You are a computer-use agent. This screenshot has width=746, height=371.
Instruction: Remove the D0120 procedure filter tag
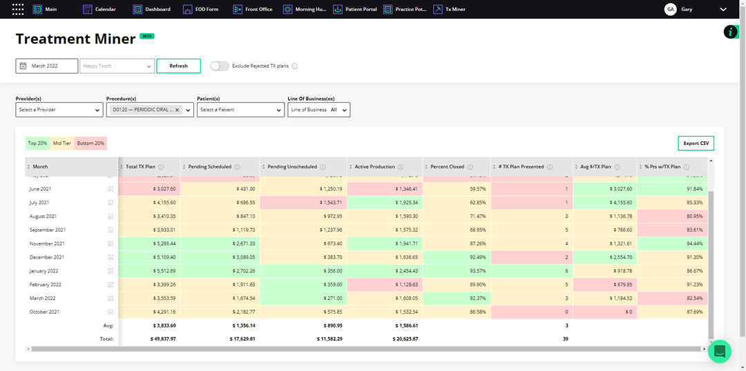[178, 110]
